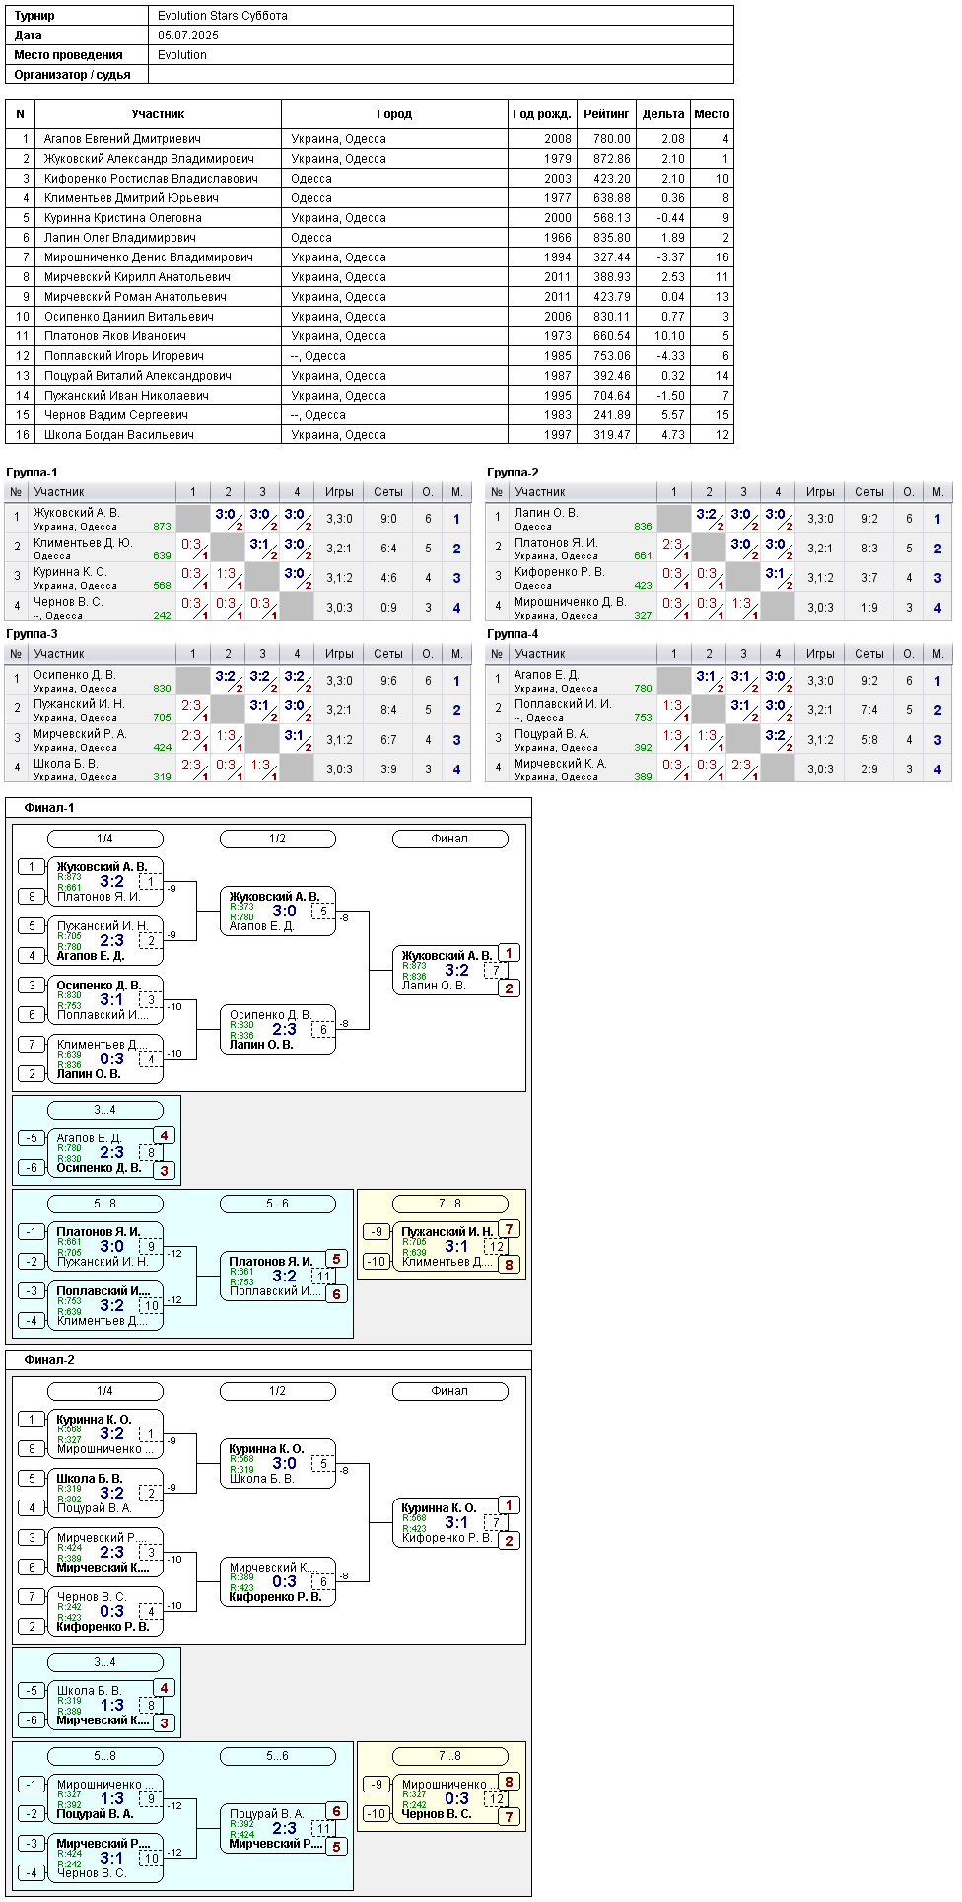Select Платонов Яков Иванович in participant list

(x=114, y=336)
